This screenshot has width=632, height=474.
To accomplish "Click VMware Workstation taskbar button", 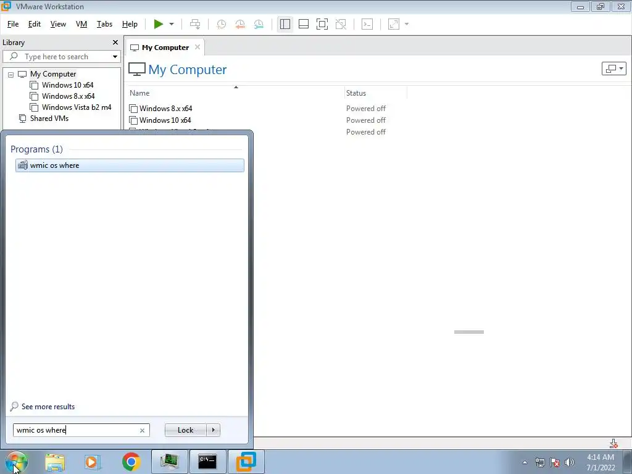I will [x=246, y=462].
